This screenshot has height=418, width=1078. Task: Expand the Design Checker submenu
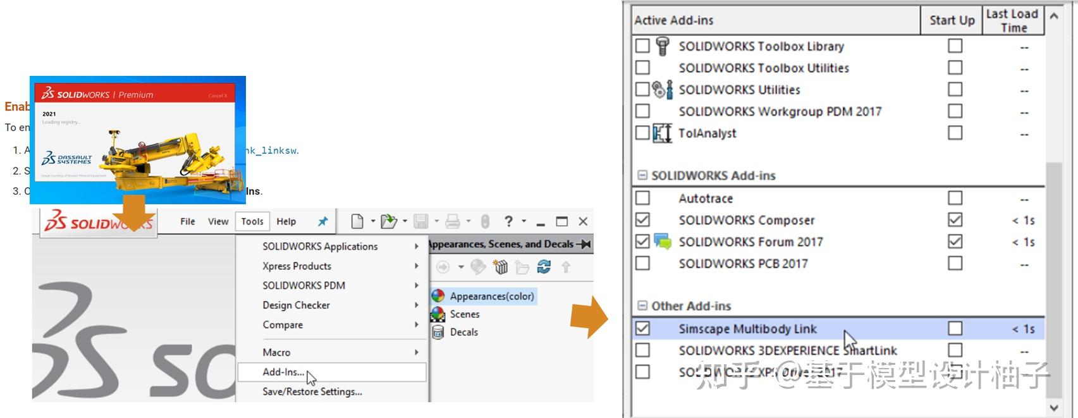[331, 305]
